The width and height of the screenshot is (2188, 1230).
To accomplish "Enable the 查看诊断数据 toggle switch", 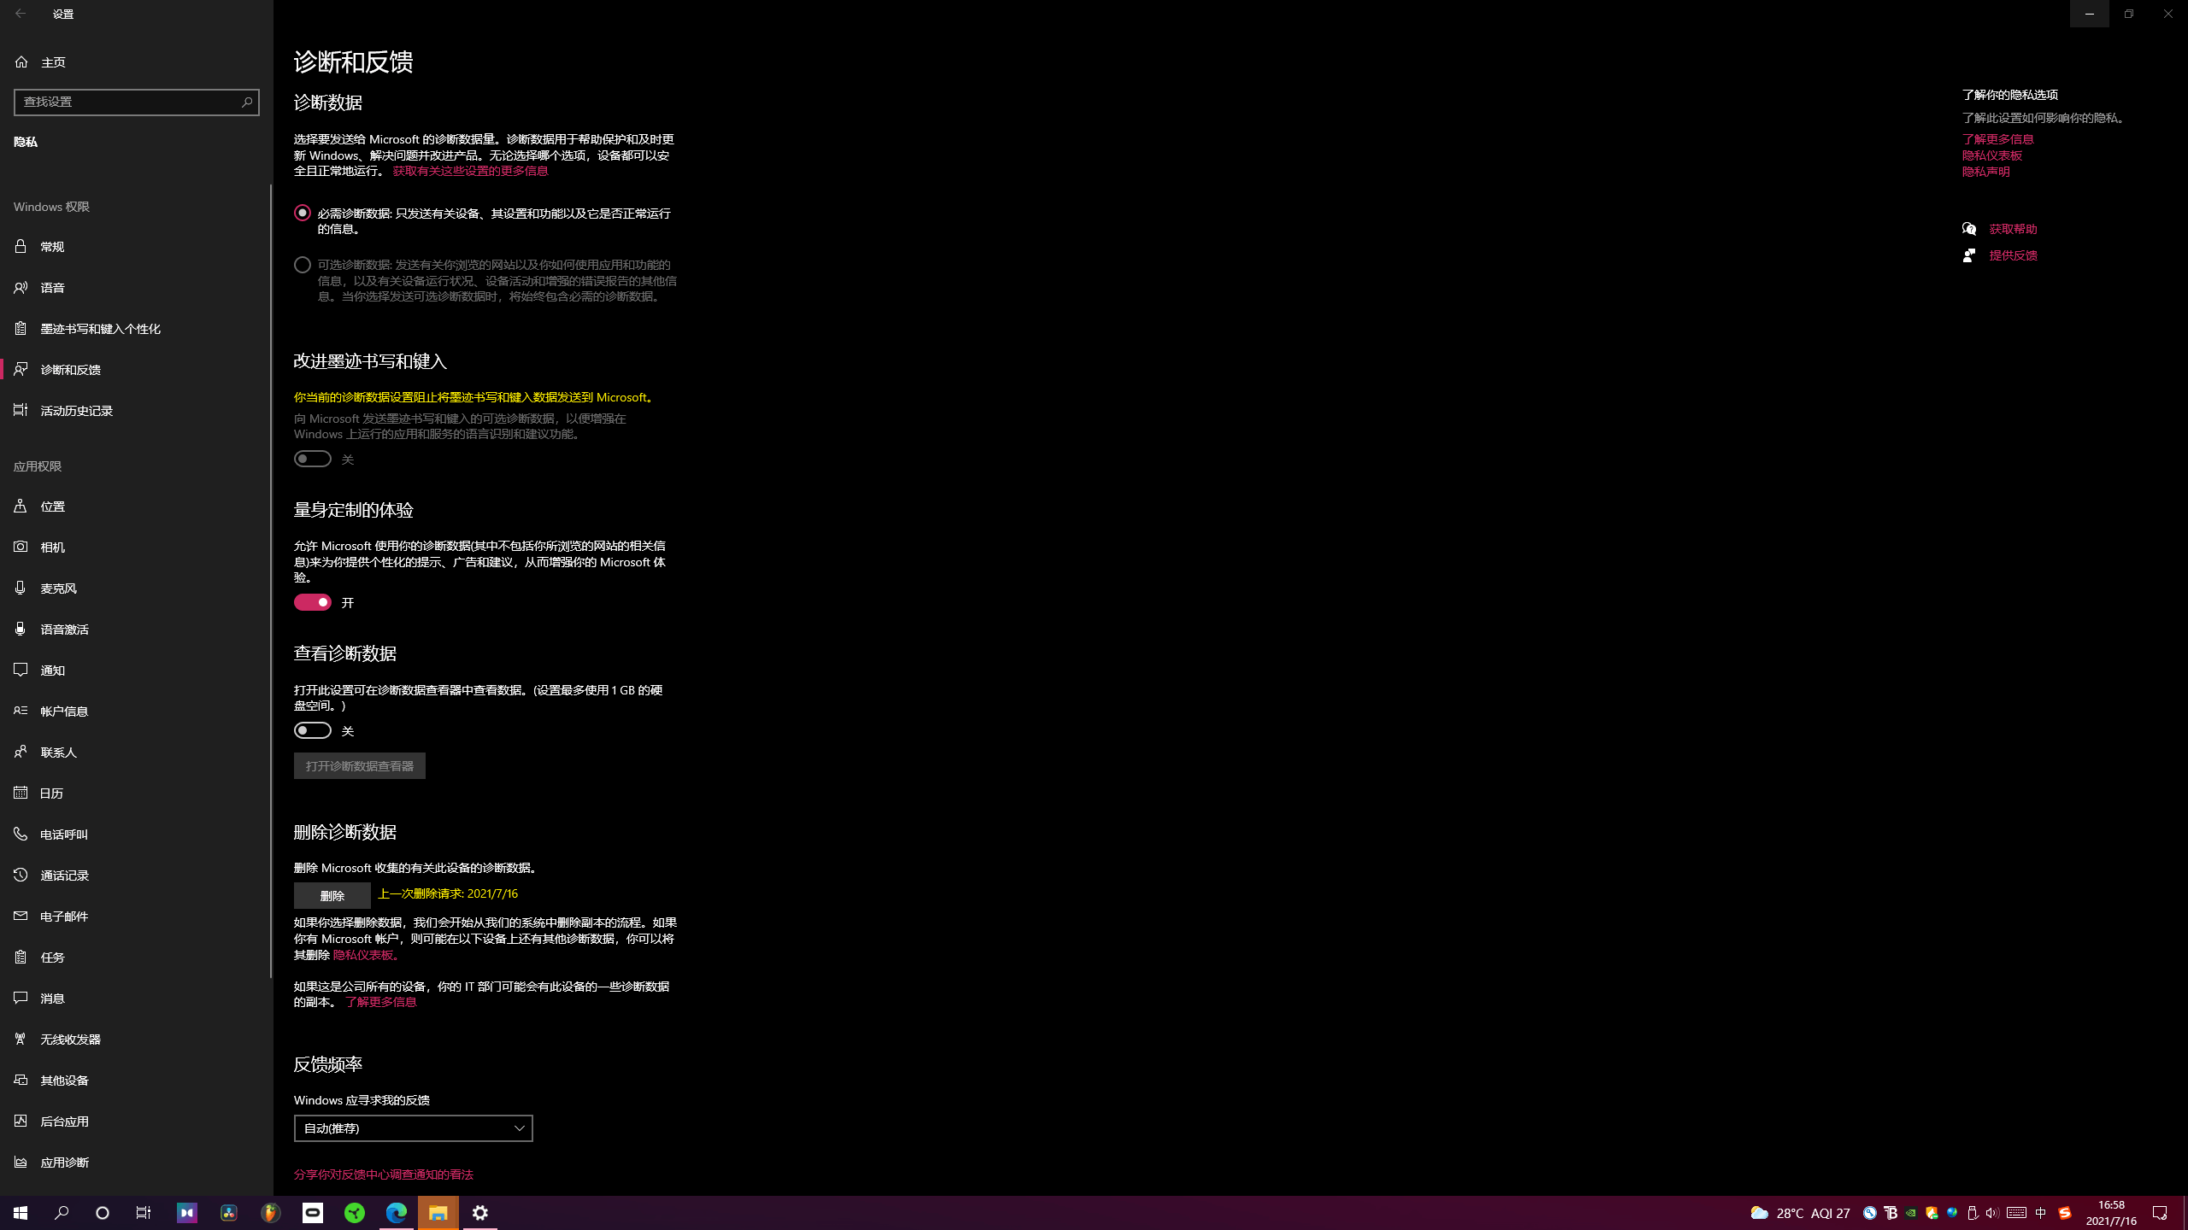I will [313, 730].
